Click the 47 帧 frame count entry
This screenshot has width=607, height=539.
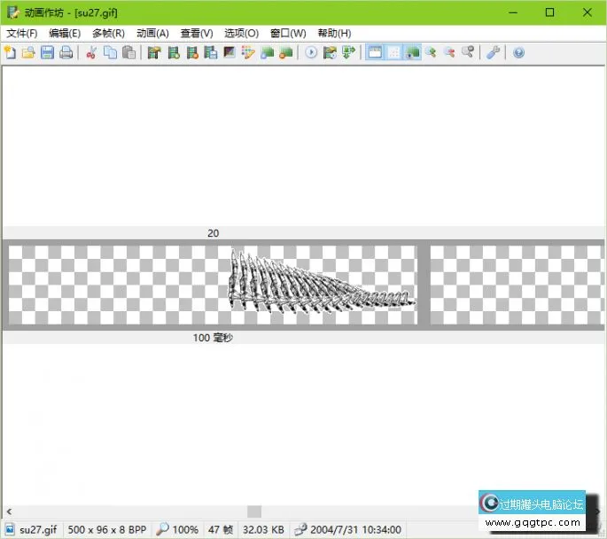tap(221, 529)
